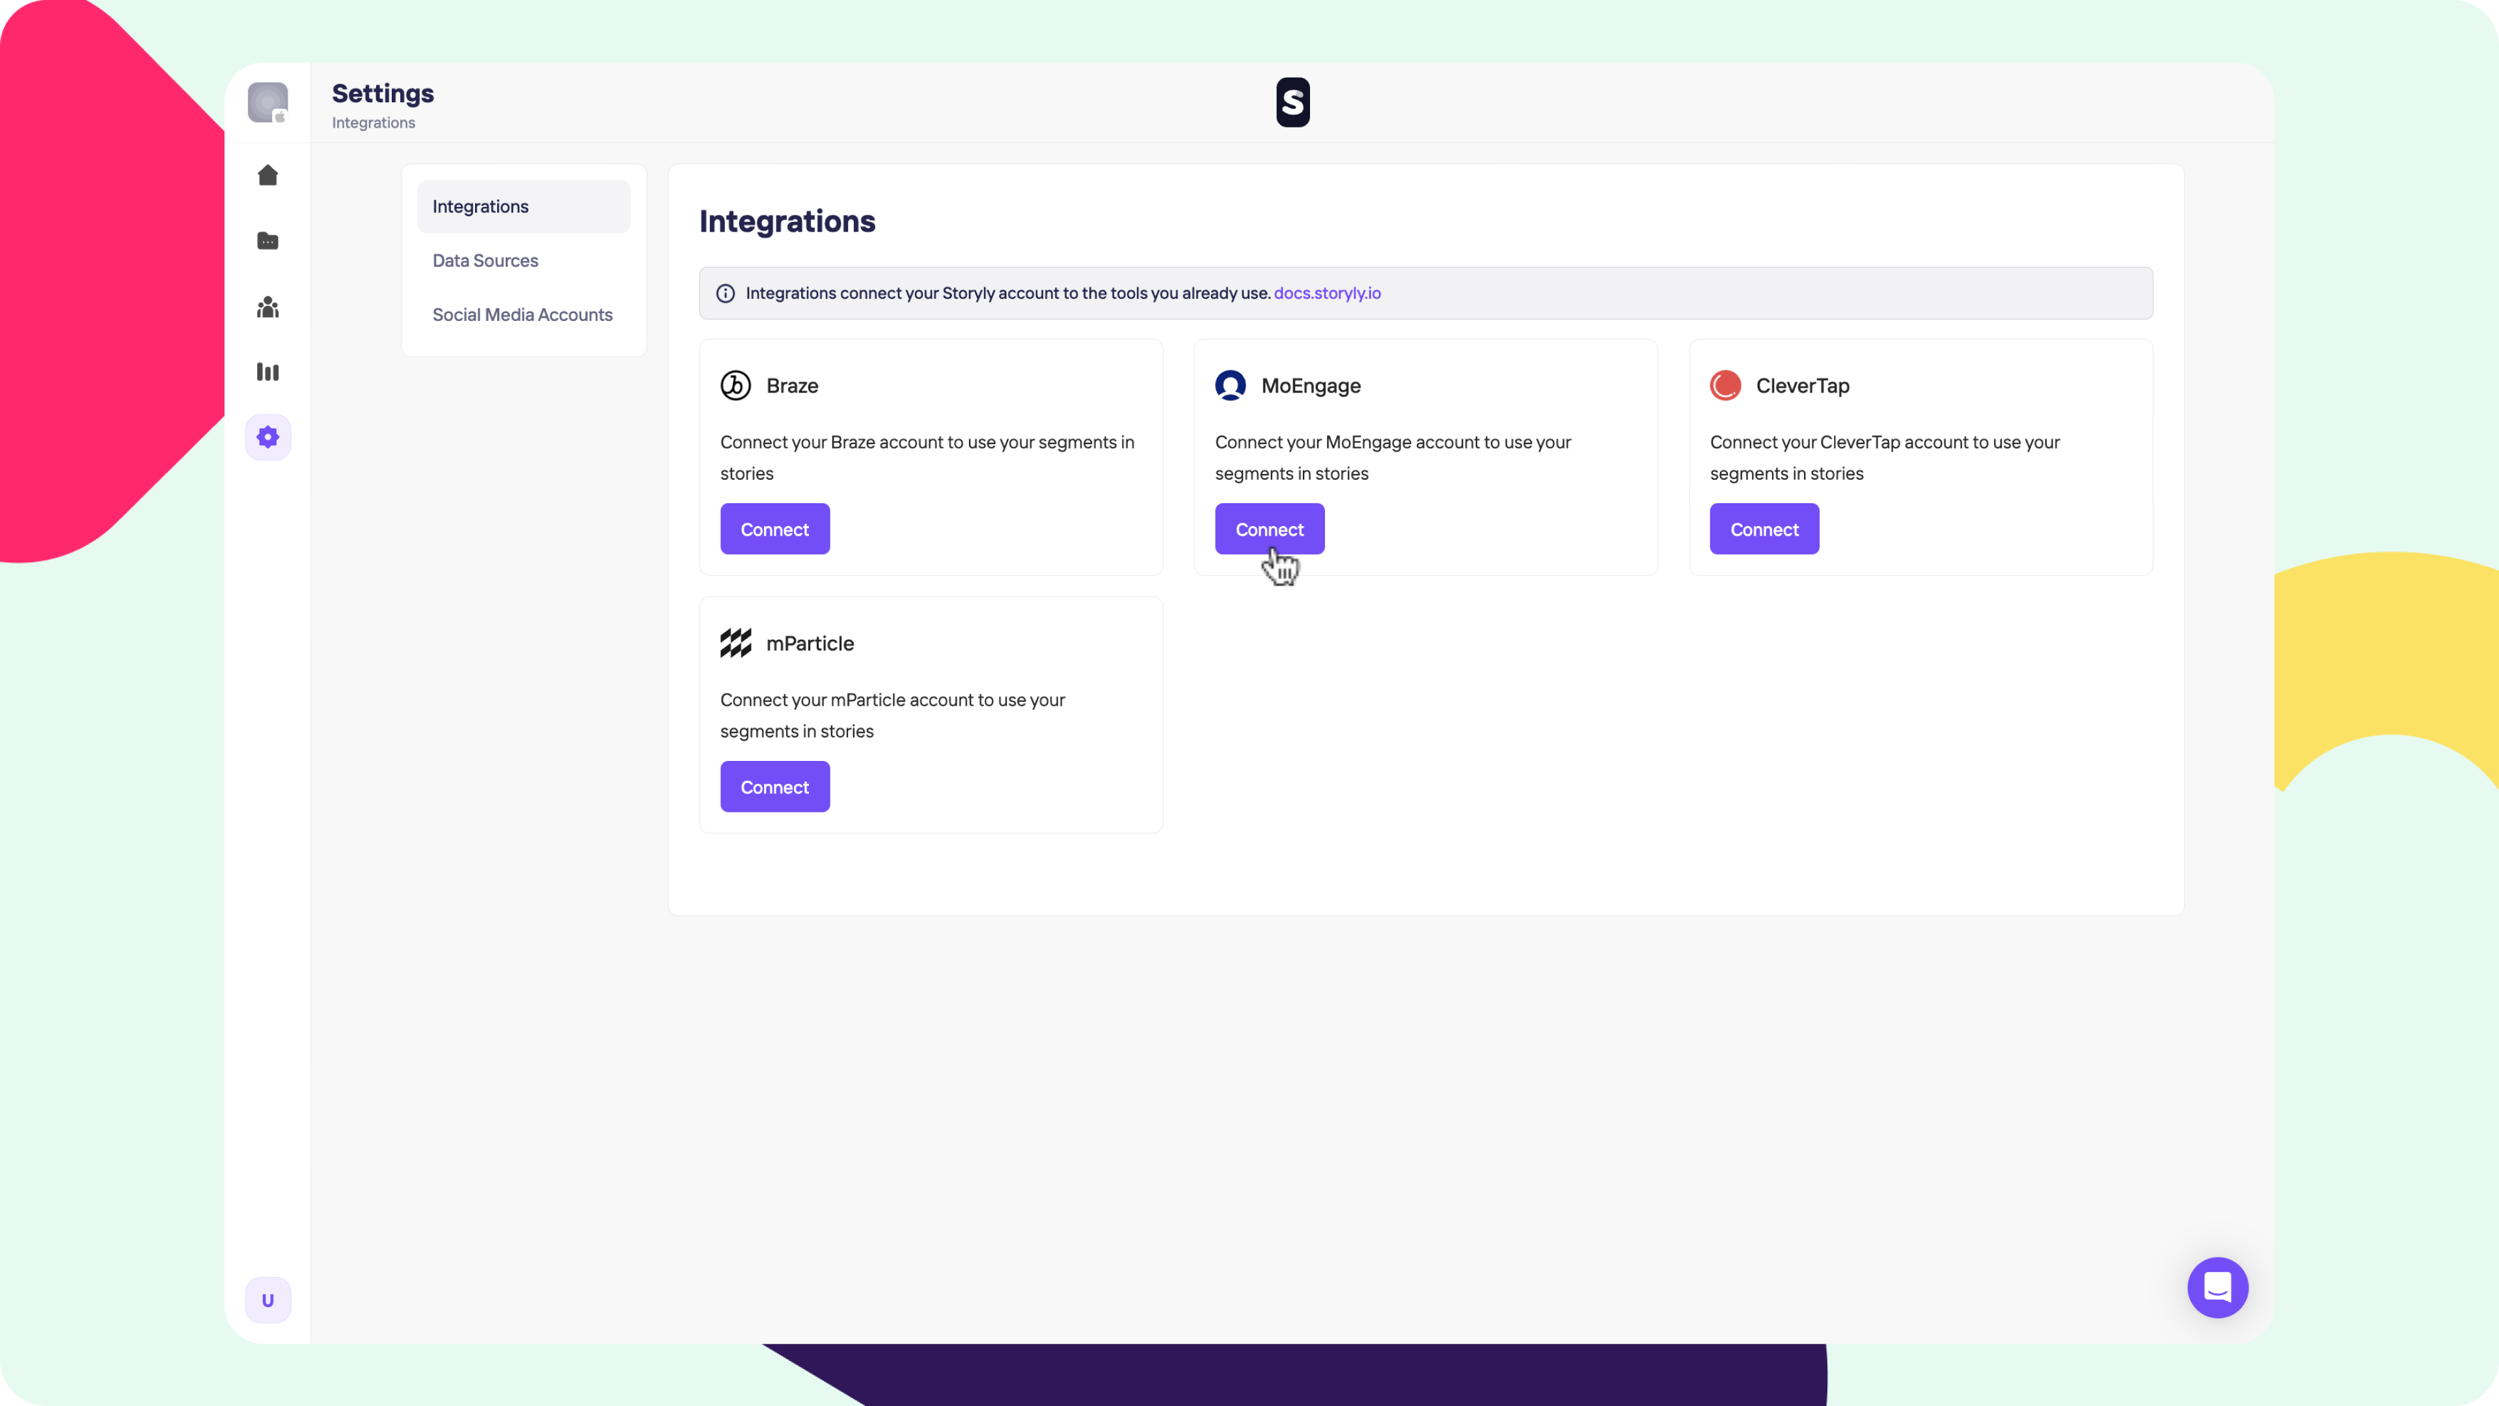
Task: Click the mParticle logo icon
Action: coord(735,643)
